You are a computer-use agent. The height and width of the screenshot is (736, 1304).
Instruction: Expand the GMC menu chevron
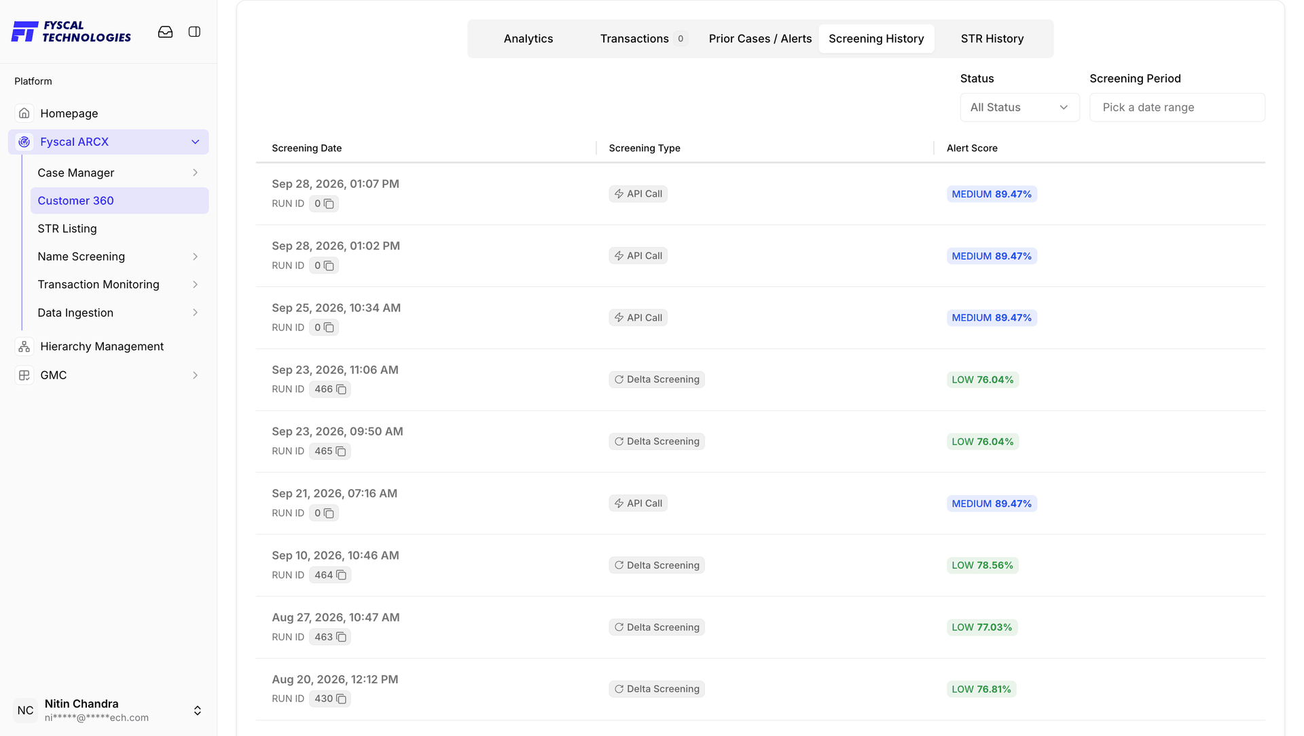(196, 375)
